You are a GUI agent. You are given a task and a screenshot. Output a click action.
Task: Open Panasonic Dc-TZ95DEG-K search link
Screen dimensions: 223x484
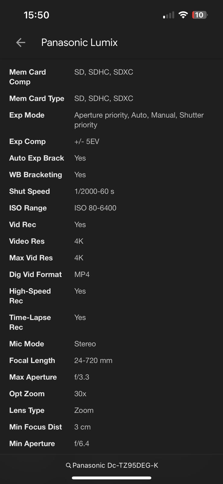(115, 466)
